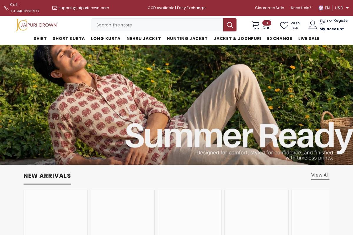The image size is (353, 235).
Task: Click the Jaipuri Crown logo
Action: [36, 25]
